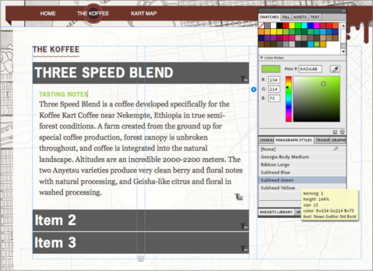
Task: Click clear style override icon beside [None]
Action: pos(336,149)
